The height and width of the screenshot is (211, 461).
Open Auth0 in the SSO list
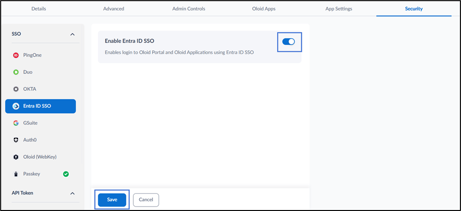41,140
